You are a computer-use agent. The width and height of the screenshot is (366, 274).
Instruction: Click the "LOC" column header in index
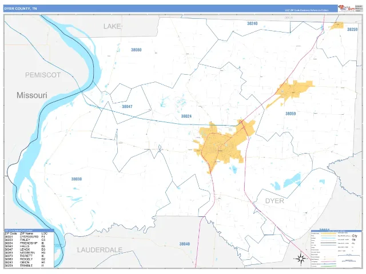tap(44, 233)
